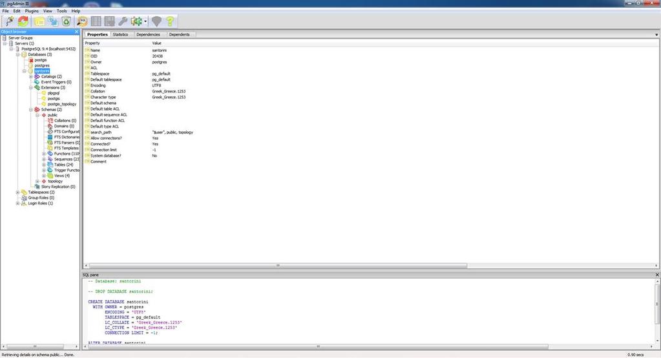661x358 pixels.
Task: Open the File menu
Action: (5, 11)
